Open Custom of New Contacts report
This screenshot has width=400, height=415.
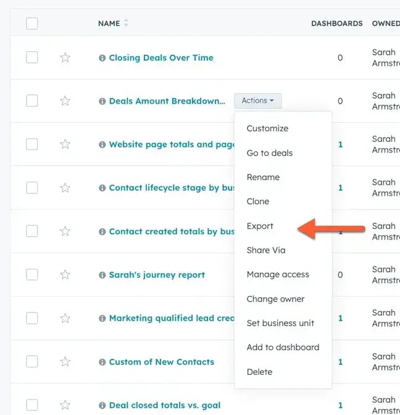pyautogui.click(x=161, y=362)
